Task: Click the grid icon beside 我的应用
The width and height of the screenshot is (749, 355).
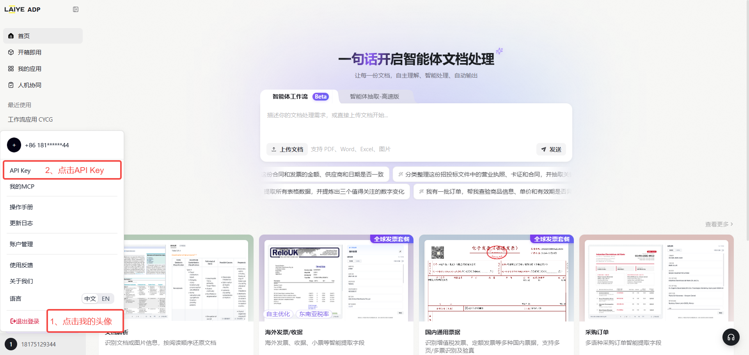Action: [11, 69]
